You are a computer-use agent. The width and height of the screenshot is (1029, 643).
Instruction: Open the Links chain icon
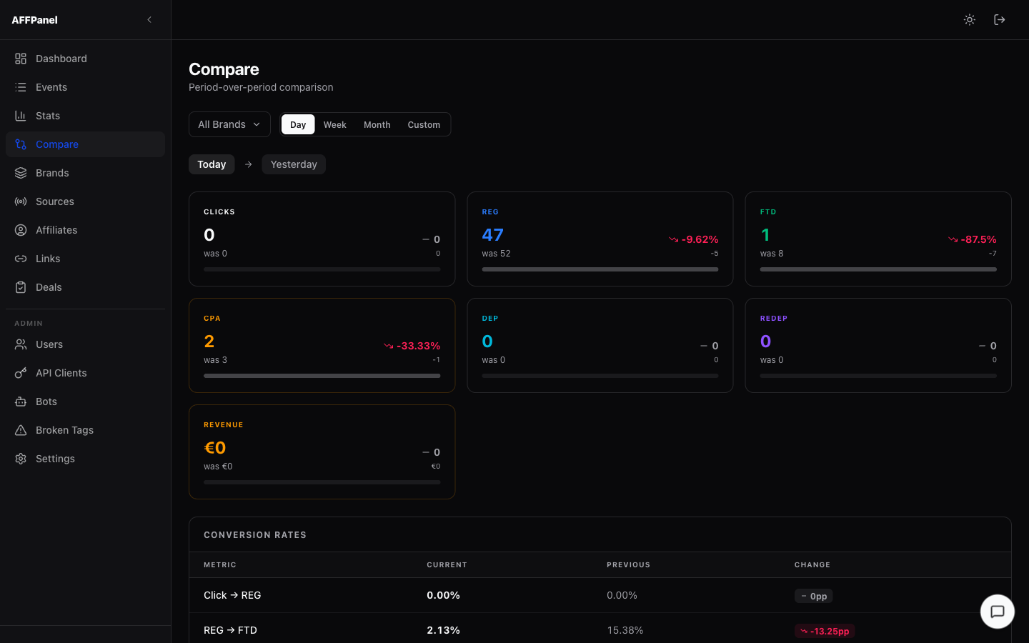(20, 258)
